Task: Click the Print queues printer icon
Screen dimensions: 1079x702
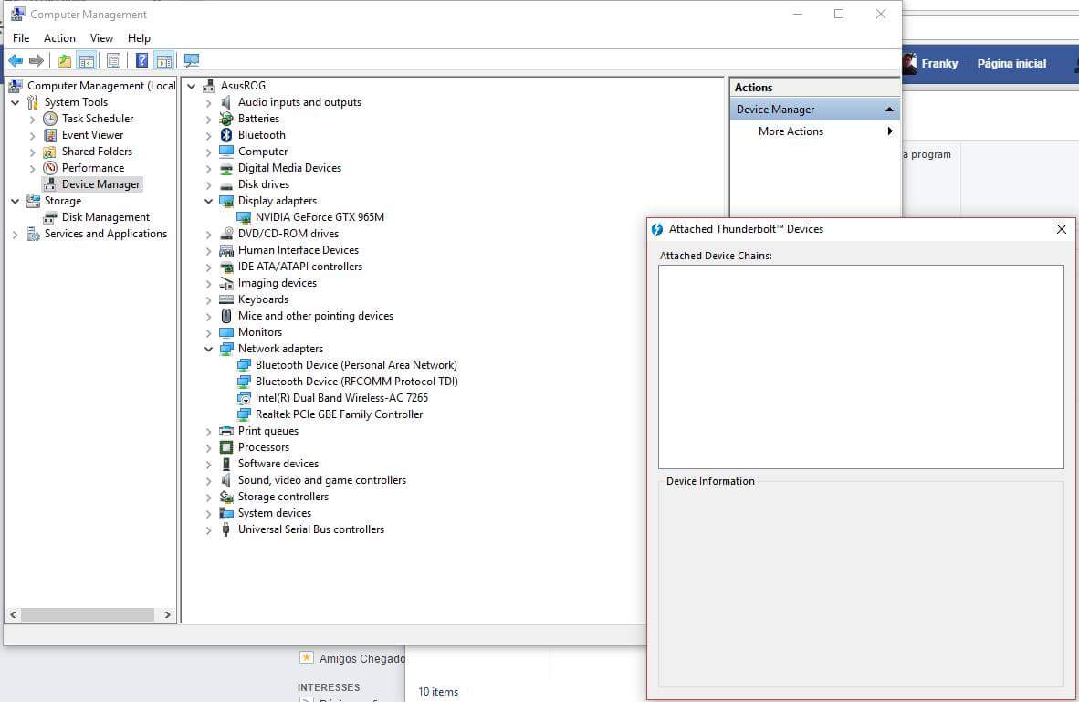Action: [x=226, y=431]
